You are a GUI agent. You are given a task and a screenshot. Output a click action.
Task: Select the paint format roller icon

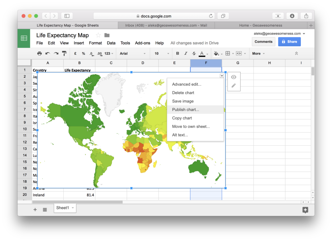(64, 54)
